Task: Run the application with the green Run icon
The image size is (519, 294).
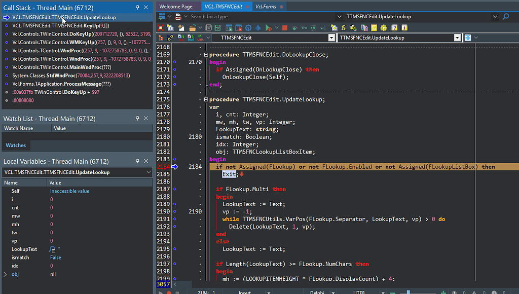Action: (268, 27)
